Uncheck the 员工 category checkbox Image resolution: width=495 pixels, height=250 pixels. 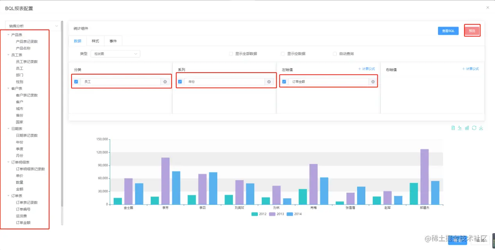click(x=76, y=82)
